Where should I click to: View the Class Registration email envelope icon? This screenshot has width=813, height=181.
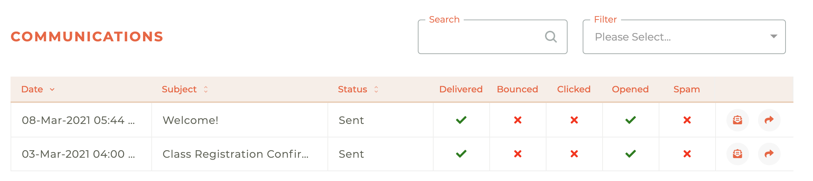737,154
